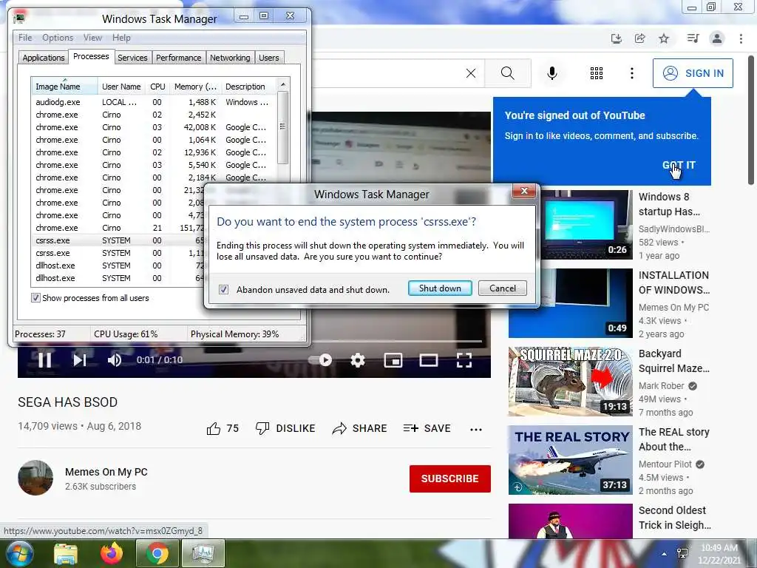Mute the video volume speaker icon
The height and width of the screenshot is (568, 757).
tap(115, 360)
